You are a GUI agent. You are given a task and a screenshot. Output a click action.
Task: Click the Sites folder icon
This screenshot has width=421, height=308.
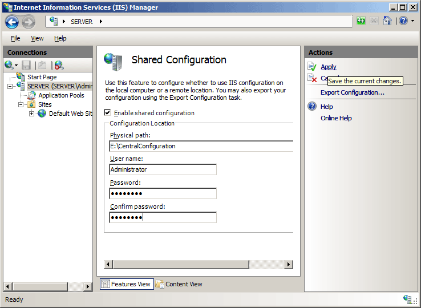pyautogui.click(x=31, y=104)
